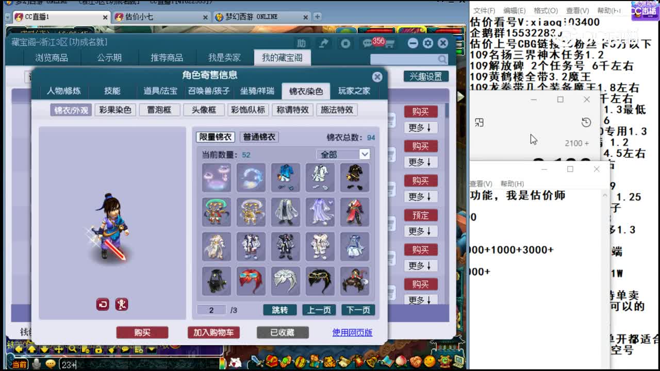The height and width of the screenshot is (371, 660).
Task: Open the 玩家之家 tab
Action: tap(354, 91)
